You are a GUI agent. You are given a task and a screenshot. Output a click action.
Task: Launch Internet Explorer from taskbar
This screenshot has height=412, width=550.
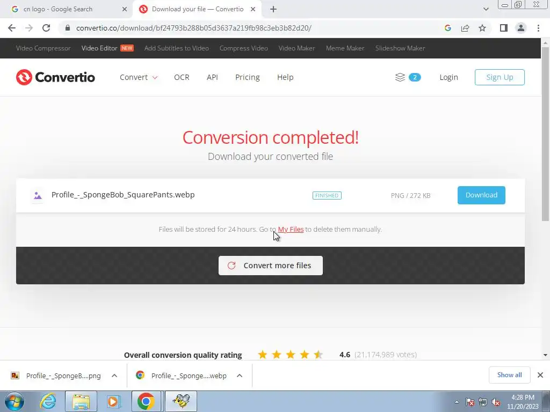[x=48, y=401]
